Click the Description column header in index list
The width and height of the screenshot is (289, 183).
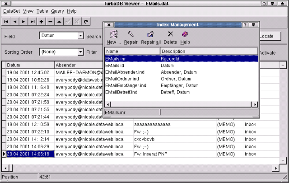pyautogui.click(x=209, y=51)
